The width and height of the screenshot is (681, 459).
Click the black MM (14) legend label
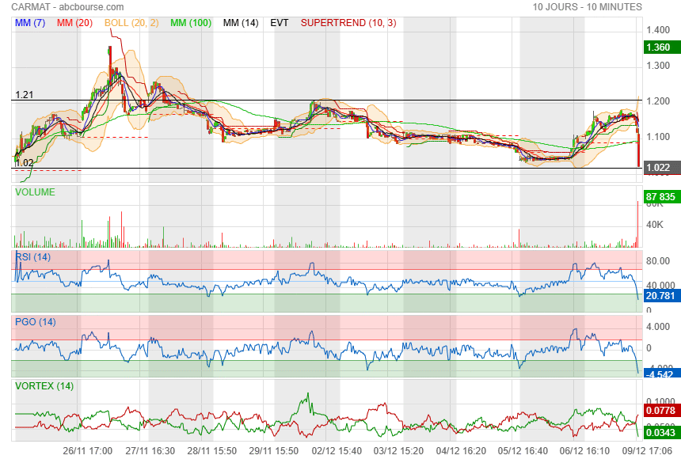click(x=241, y=23)
